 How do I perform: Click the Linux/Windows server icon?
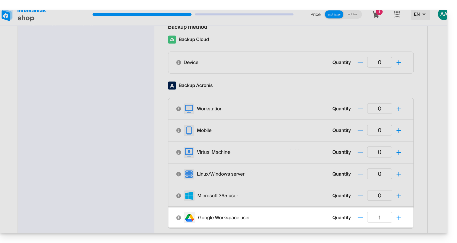(x=189, y=174)
